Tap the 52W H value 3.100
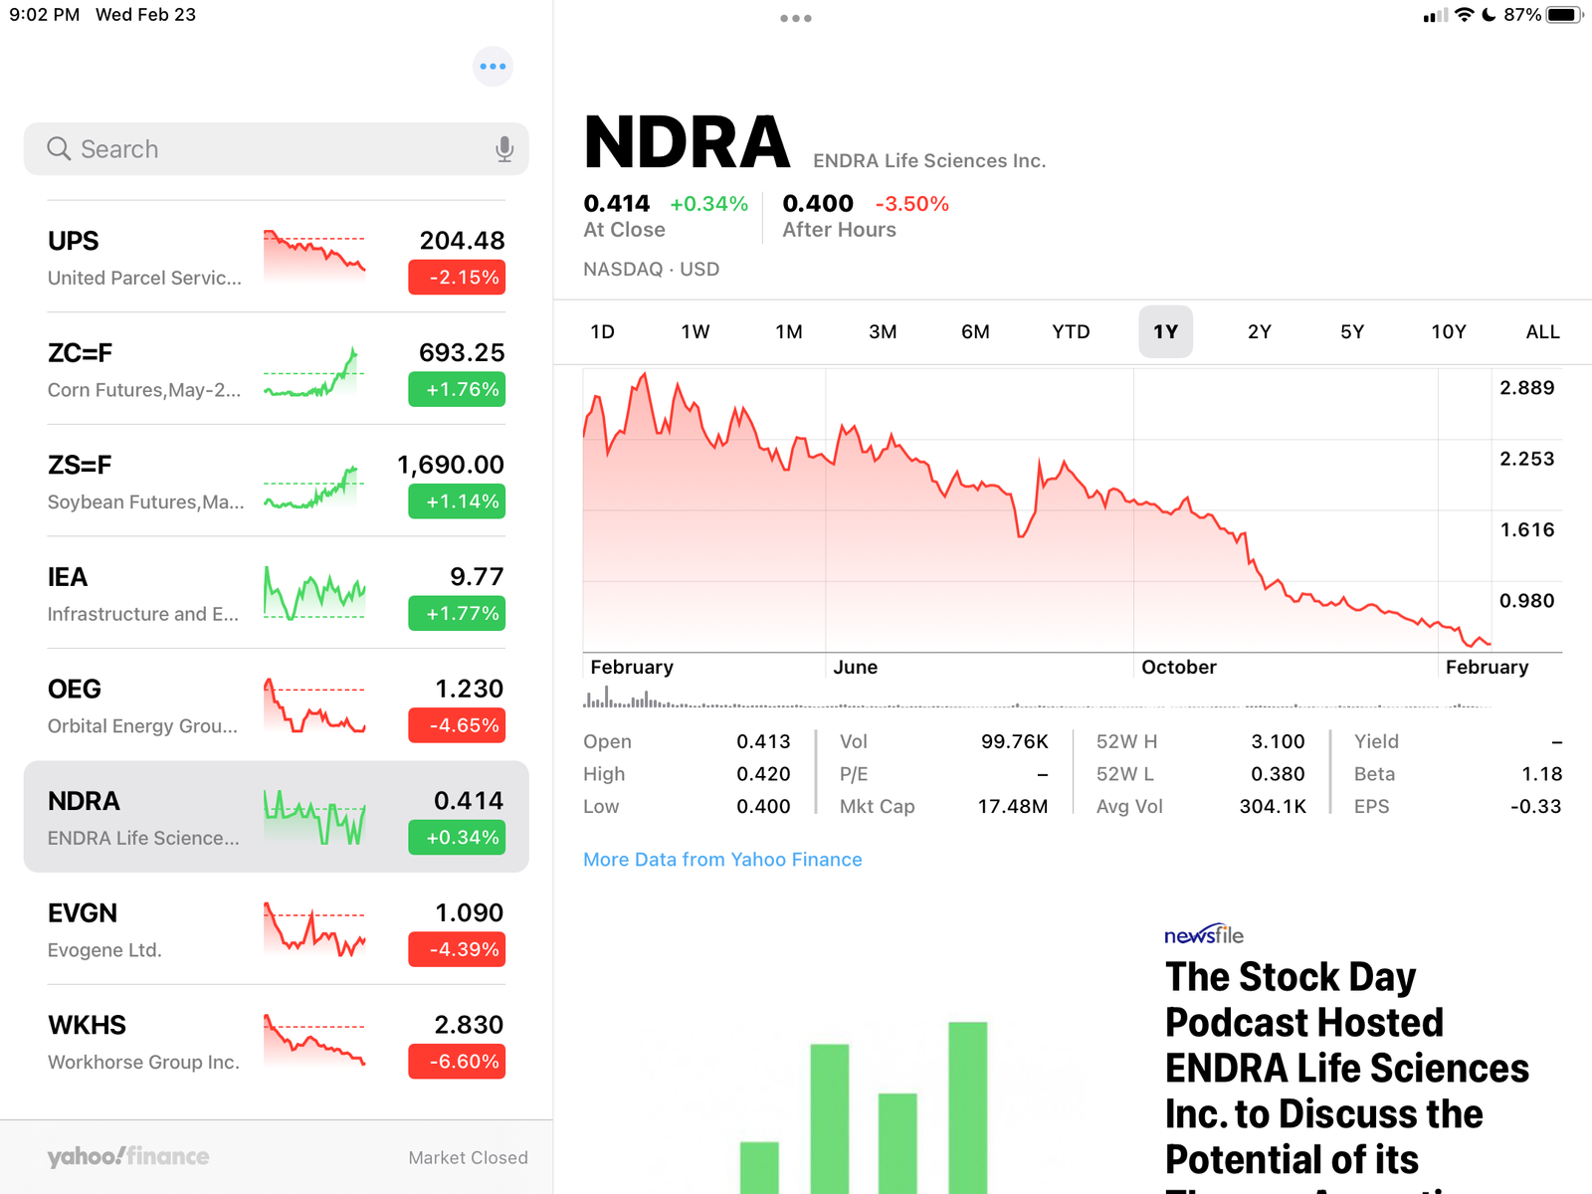Viewport: 1592px width, 1194px height. pos(1278,741)
